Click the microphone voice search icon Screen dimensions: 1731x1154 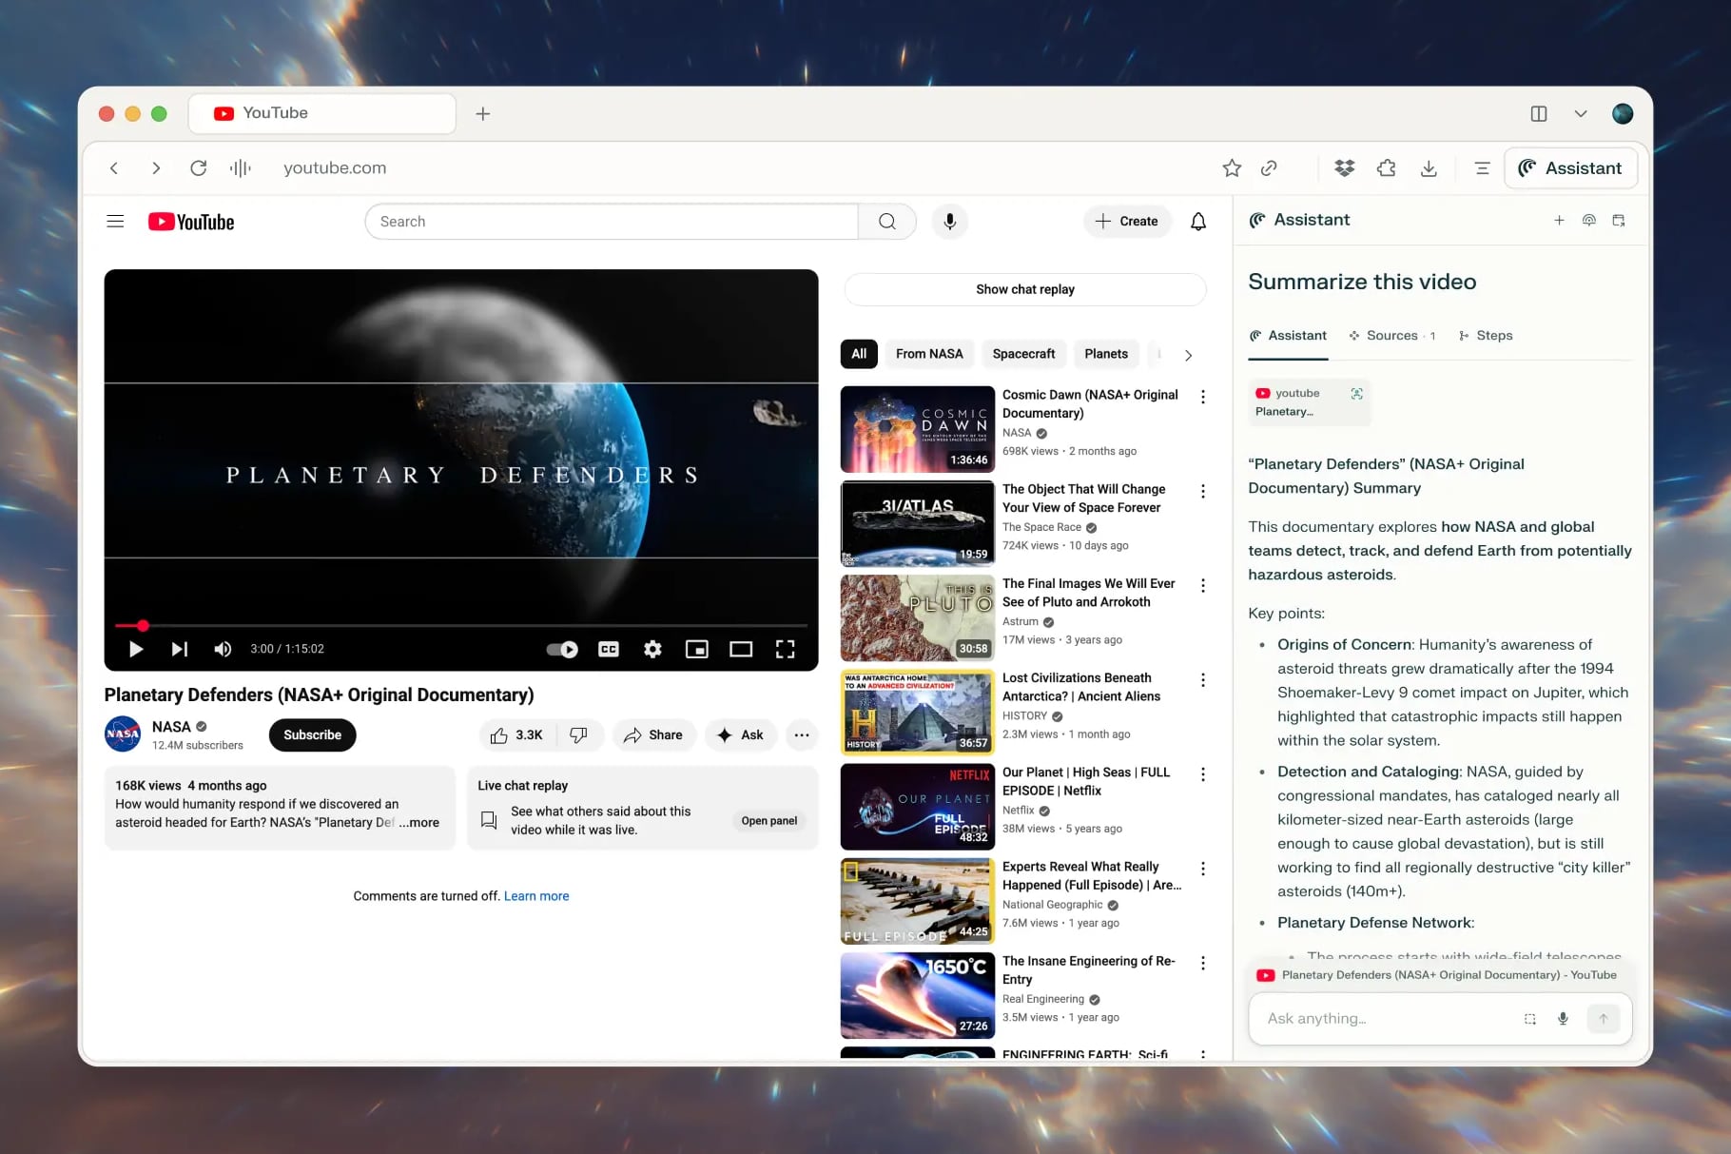coord(949,222)
